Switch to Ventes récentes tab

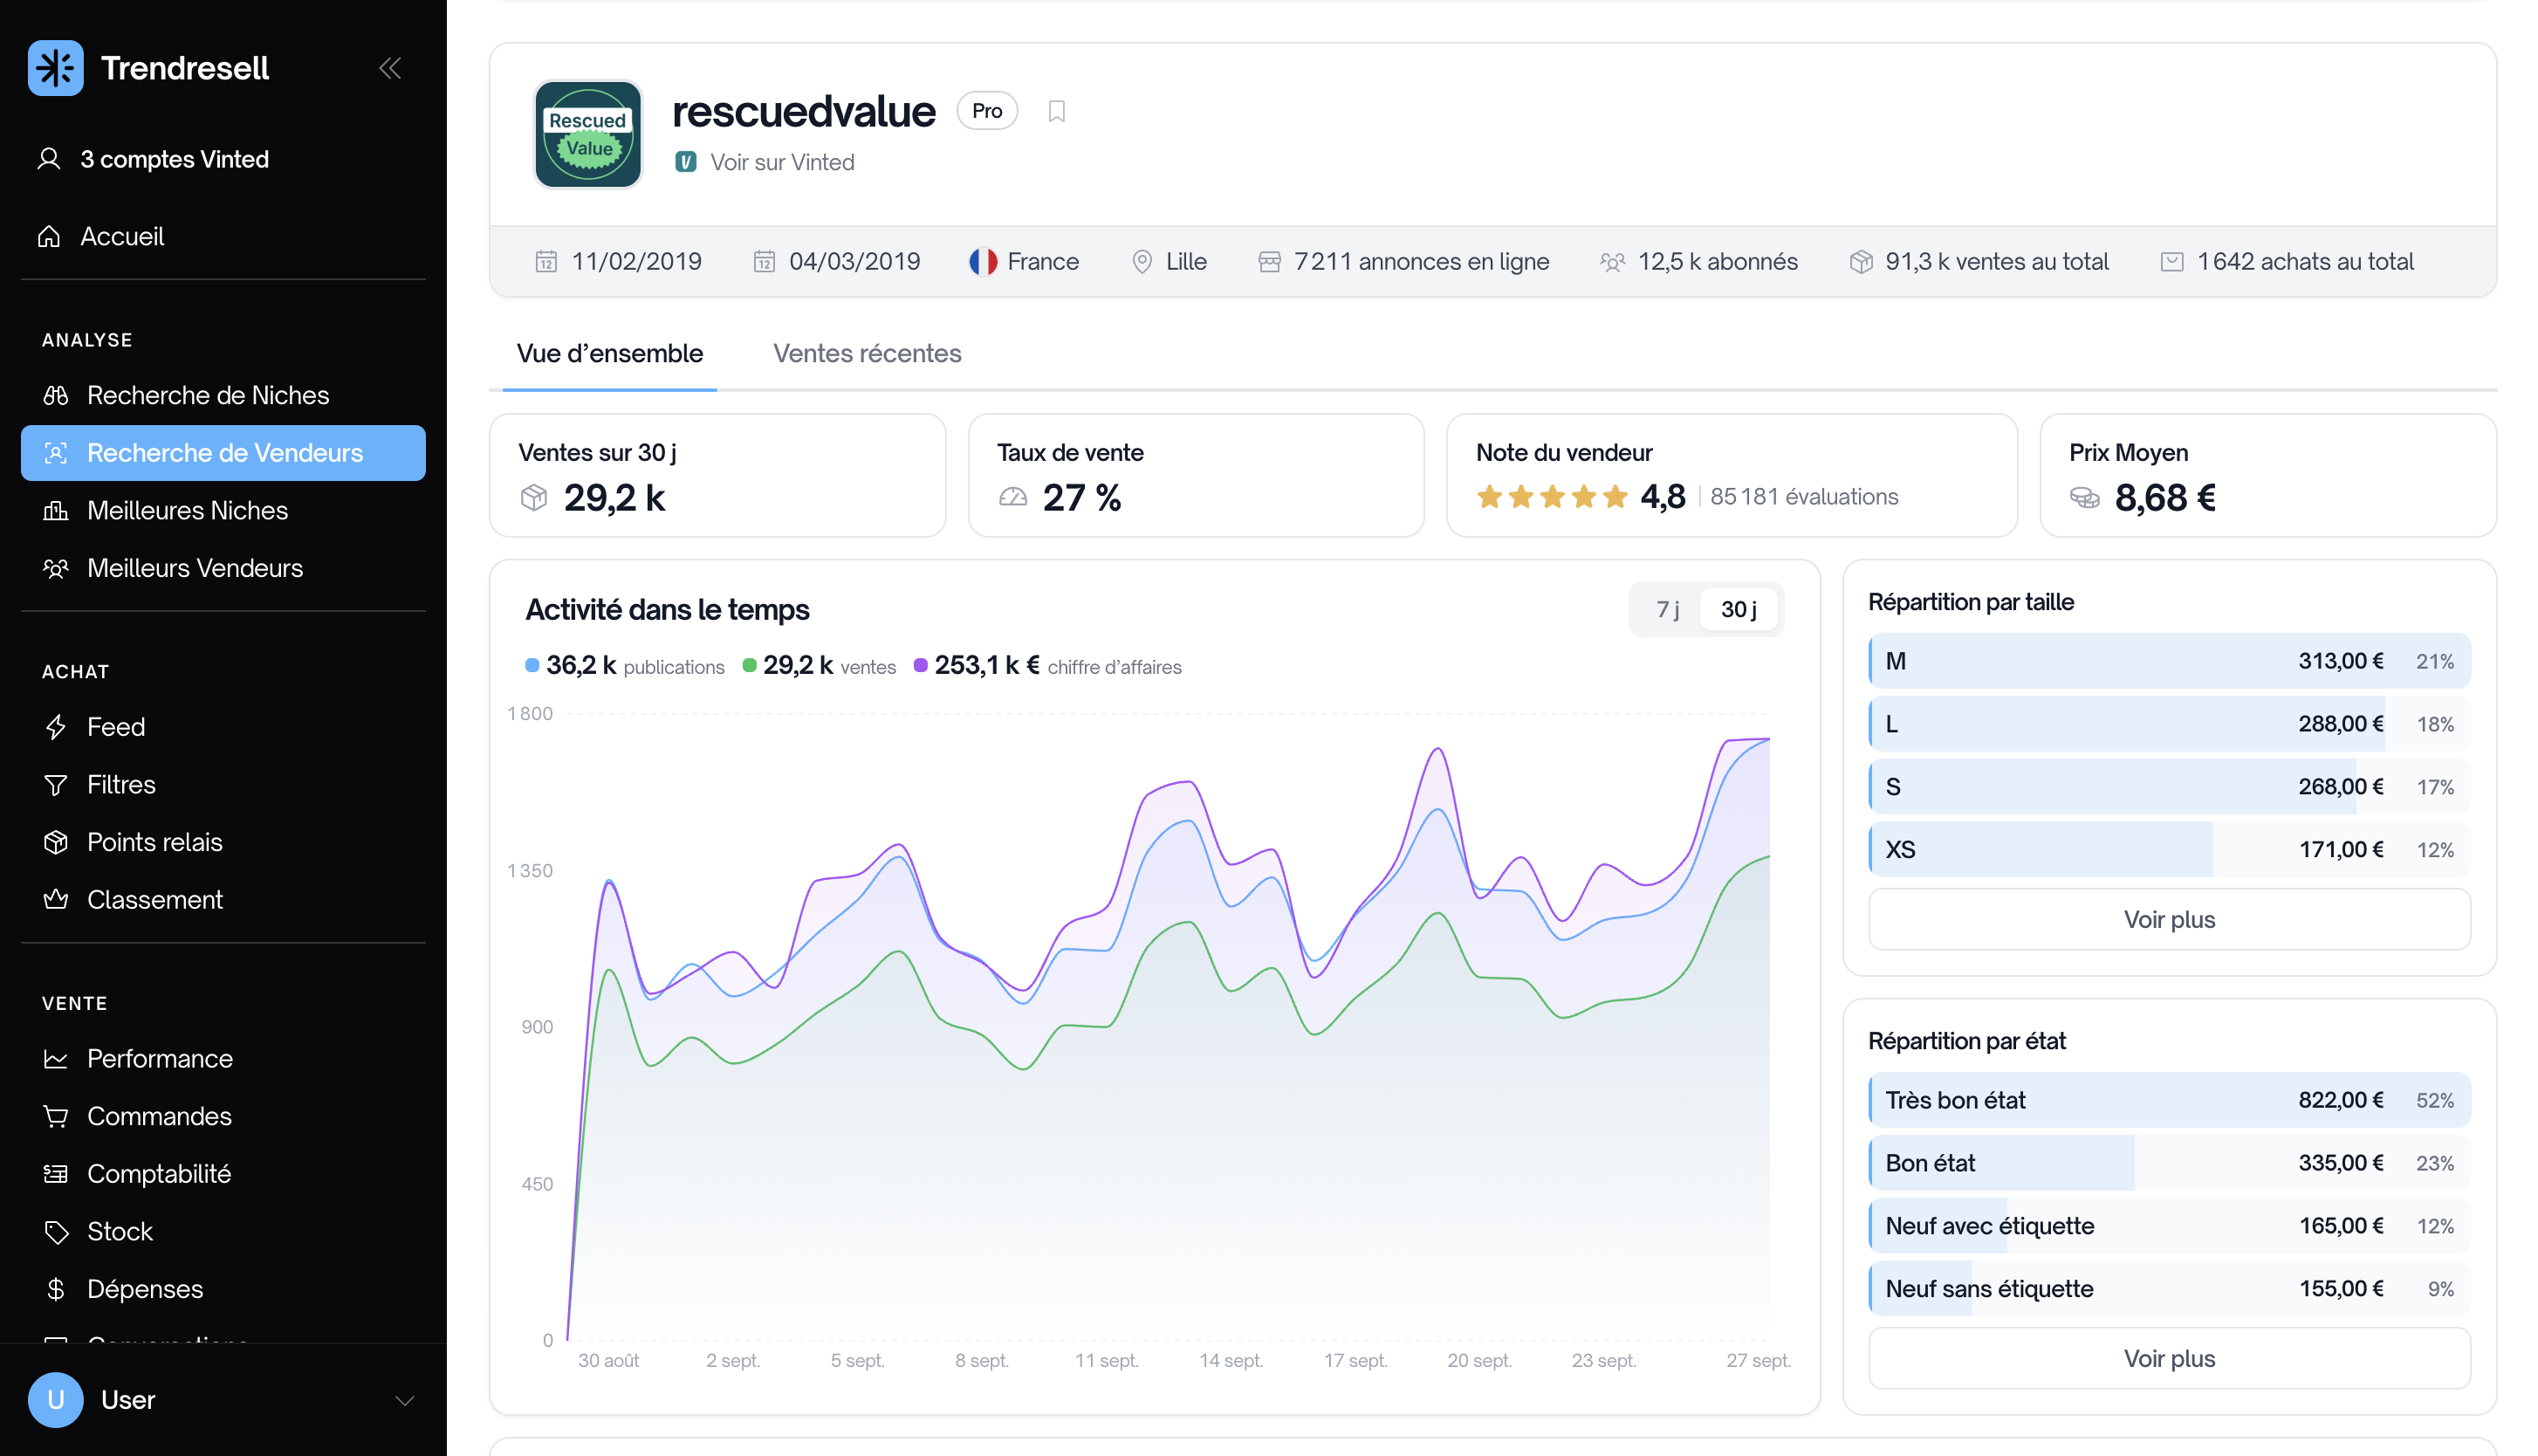pyautogui.click(x=867, y=353)
